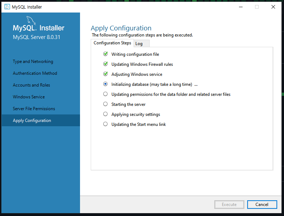Click green check icon beside Adjusting Windows service
The image size is (284, 216).
[x=105, y=74]
